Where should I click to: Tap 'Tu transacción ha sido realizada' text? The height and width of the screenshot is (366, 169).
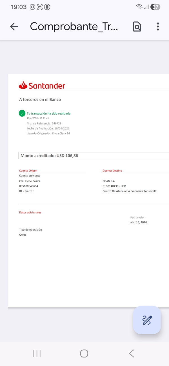tap(49, 113)
